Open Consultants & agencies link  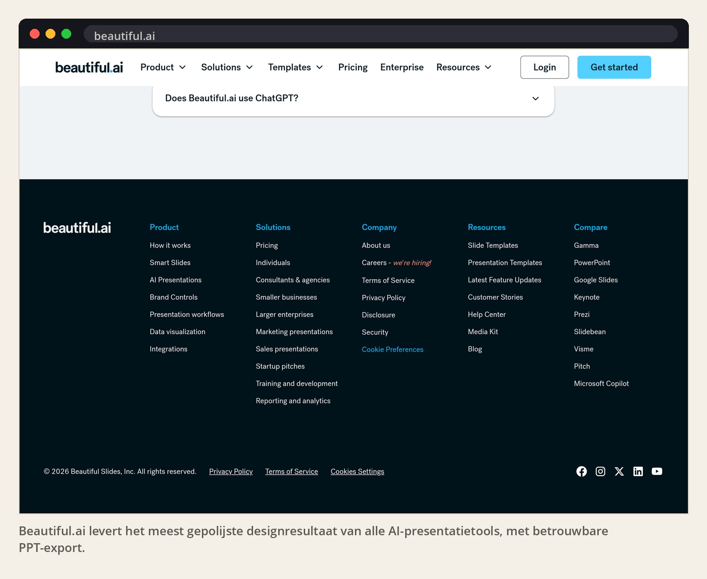293,280
